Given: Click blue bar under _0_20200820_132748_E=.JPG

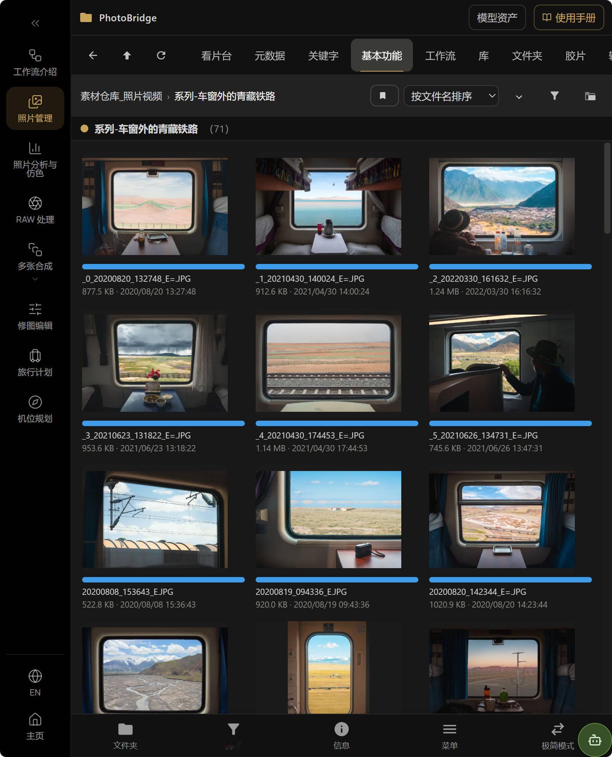Looking at the screenshot, I should point(163,267).
